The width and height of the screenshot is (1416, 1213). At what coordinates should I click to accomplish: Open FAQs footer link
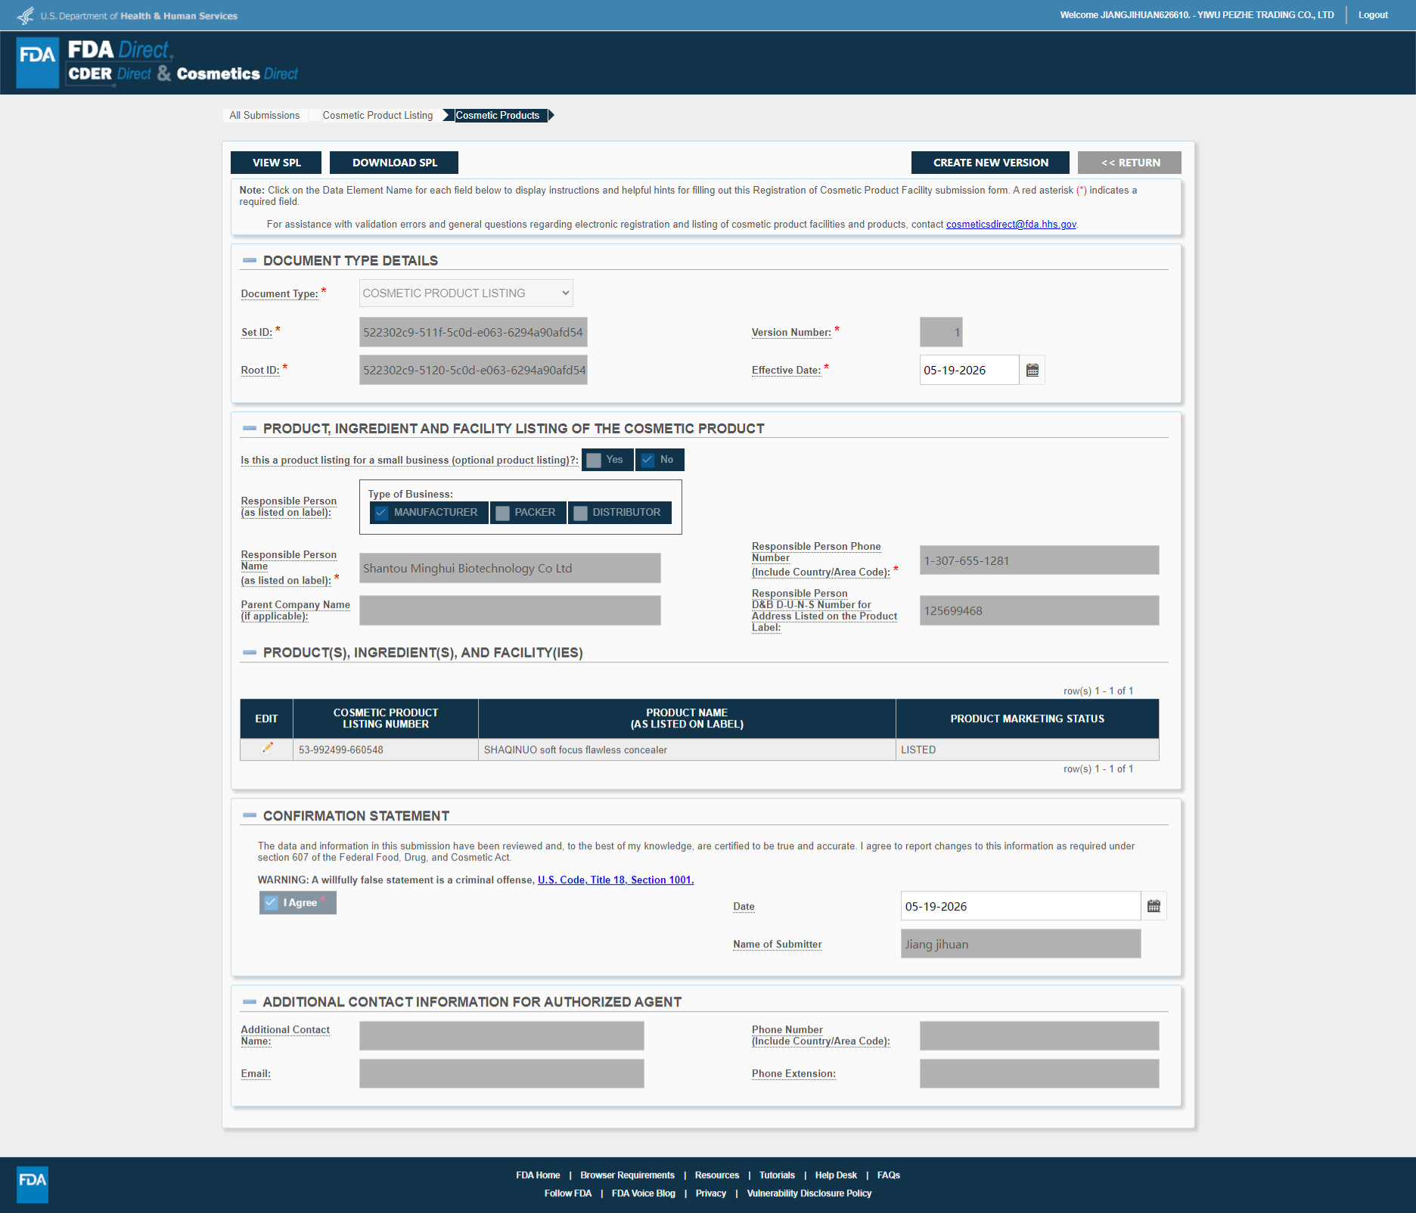889,1175
